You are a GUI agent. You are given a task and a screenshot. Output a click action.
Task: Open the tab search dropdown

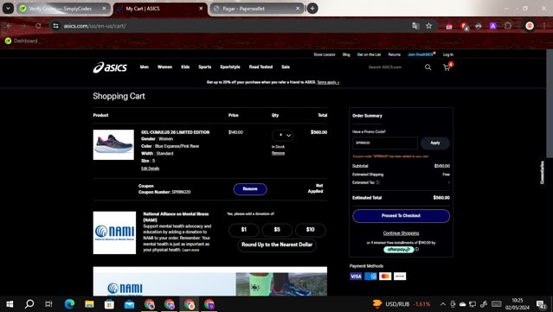click(8, 9)
